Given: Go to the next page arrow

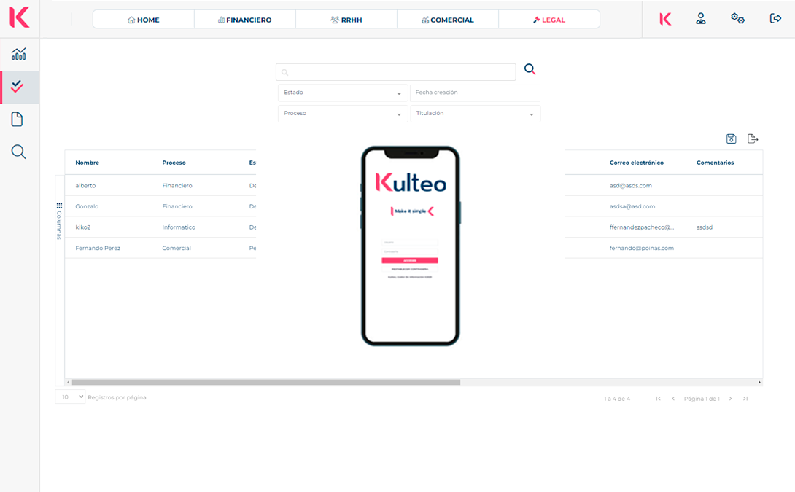Looking at the screenshot, I should (x=730, y=399).
